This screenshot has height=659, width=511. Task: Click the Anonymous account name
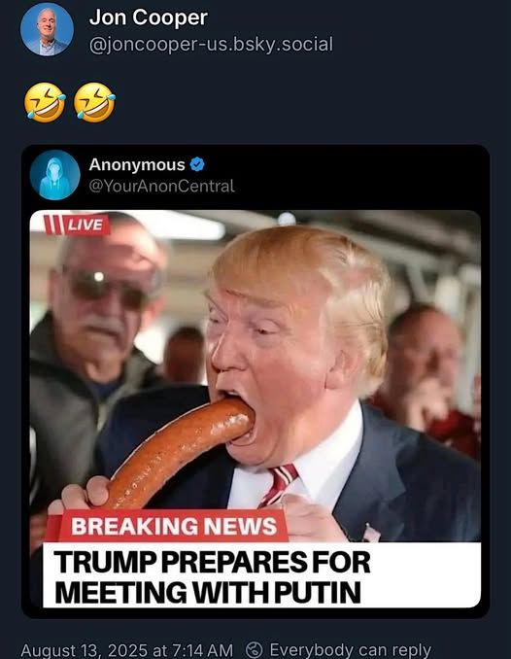pos(137,165)
